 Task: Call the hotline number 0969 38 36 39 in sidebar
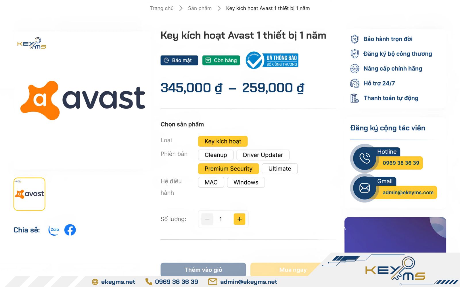click(401, 163)
